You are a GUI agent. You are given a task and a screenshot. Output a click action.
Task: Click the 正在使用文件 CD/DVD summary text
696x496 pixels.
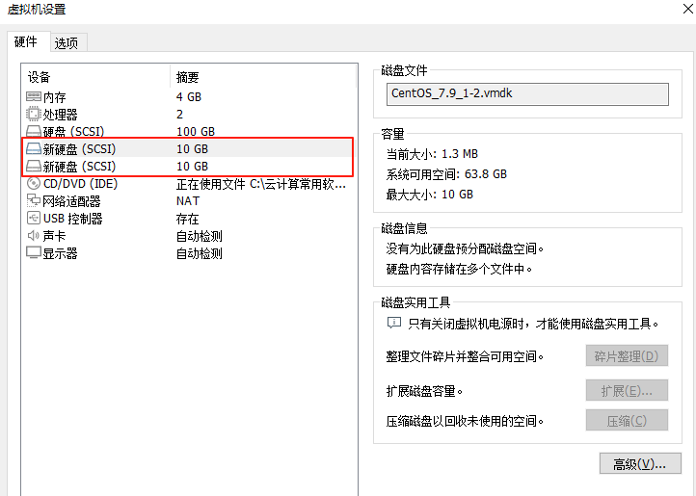pos(261,184)
